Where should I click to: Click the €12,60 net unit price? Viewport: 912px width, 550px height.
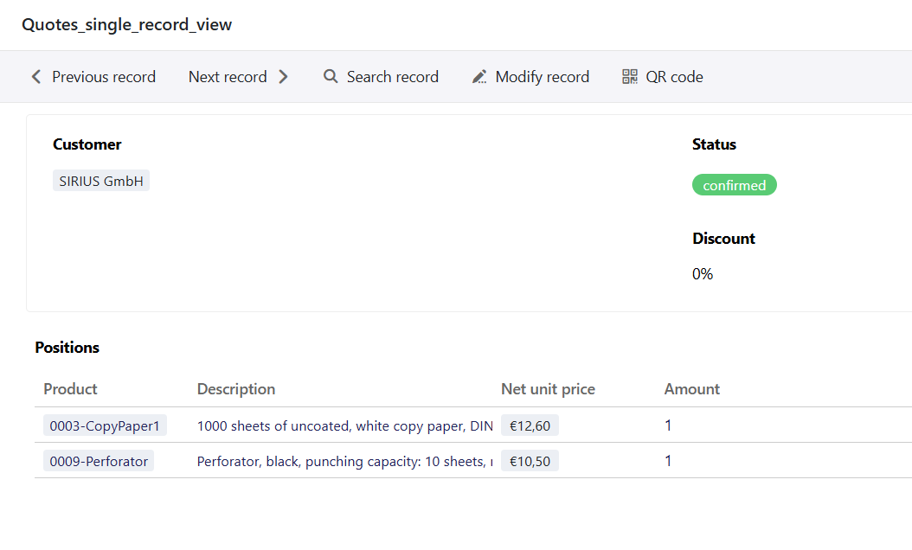click(x=530, y=425)
